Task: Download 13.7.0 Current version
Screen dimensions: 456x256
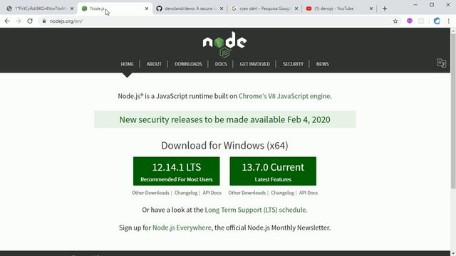Action: [x=273, y=171]
